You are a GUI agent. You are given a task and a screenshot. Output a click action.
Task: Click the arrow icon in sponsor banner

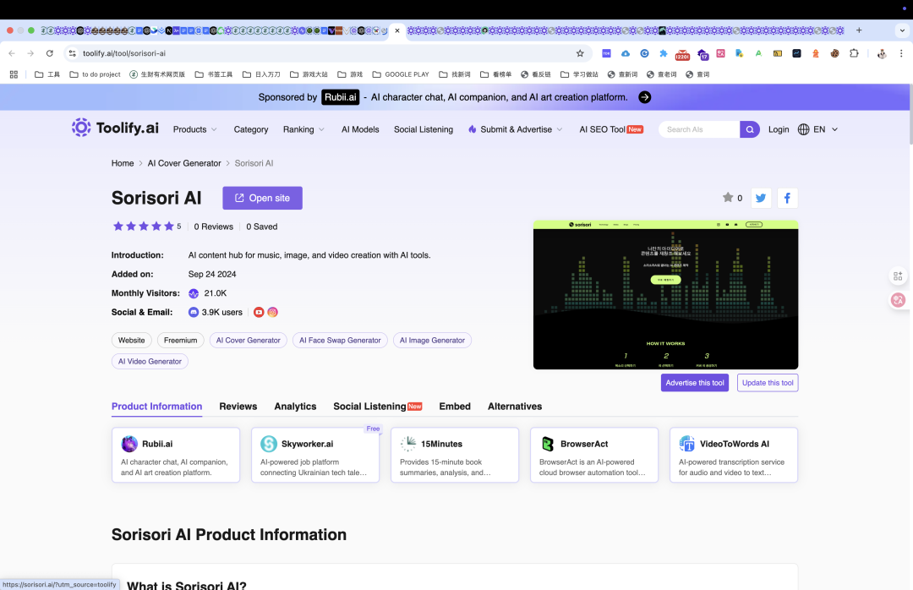click(x=644, y=97)
